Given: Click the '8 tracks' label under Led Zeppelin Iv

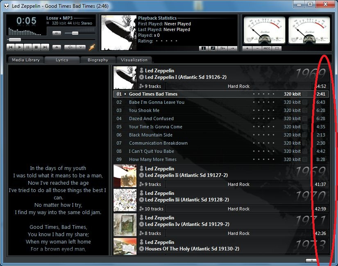Looking at the screenshot, I should pos(153,233).
